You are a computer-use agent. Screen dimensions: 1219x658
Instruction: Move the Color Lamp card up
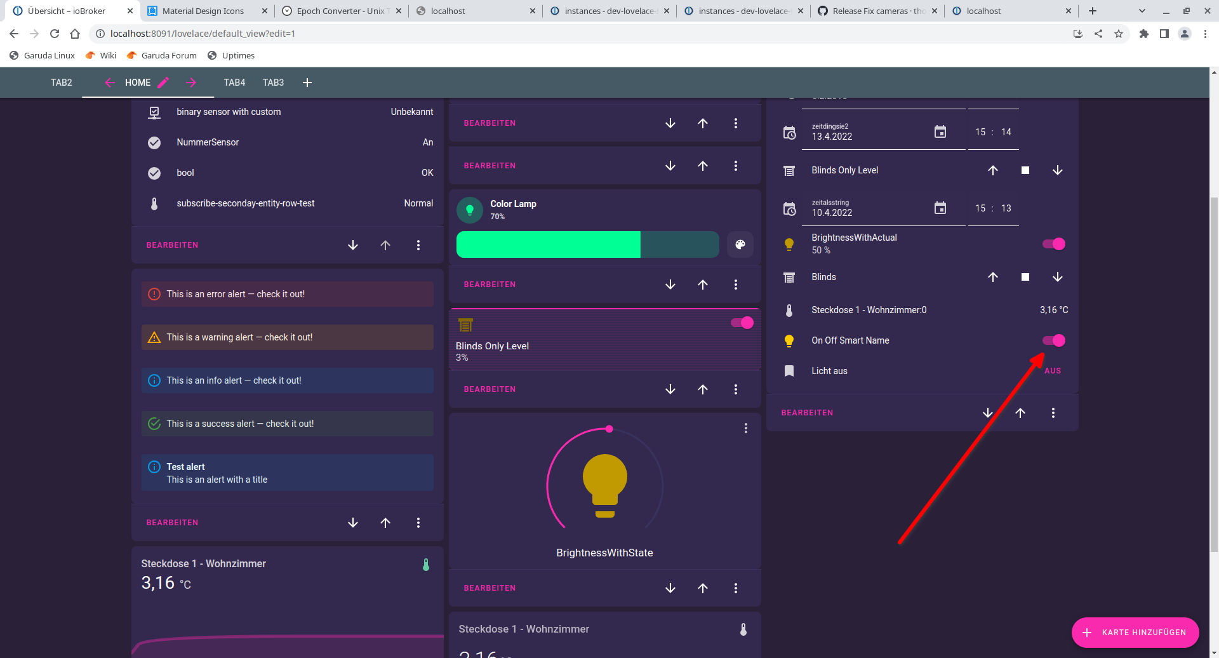(703, 285)
